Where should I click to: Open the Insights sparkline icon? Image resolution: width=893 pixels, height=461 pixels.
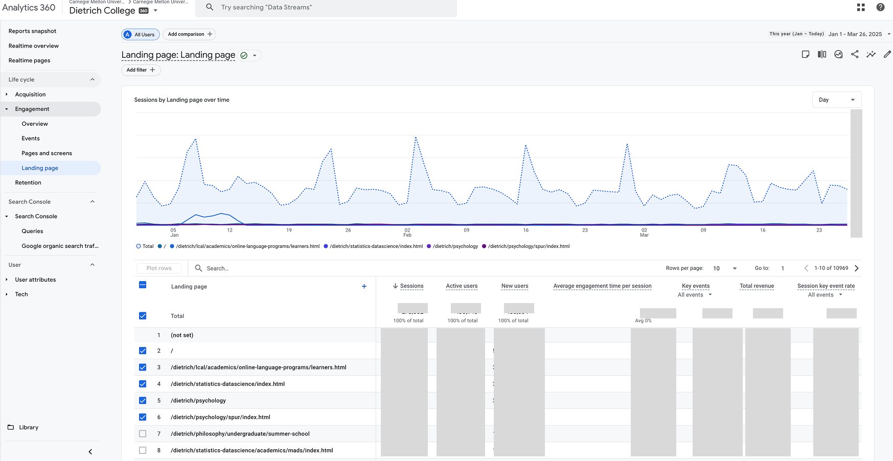coord(871,54)
